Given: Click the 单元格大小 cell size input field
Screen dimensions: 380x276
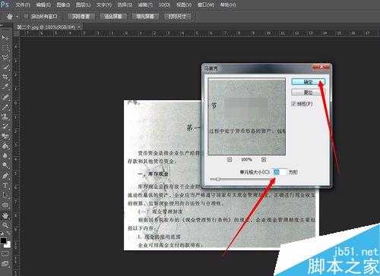Looking at the screenshot, I should coord(280,172).
